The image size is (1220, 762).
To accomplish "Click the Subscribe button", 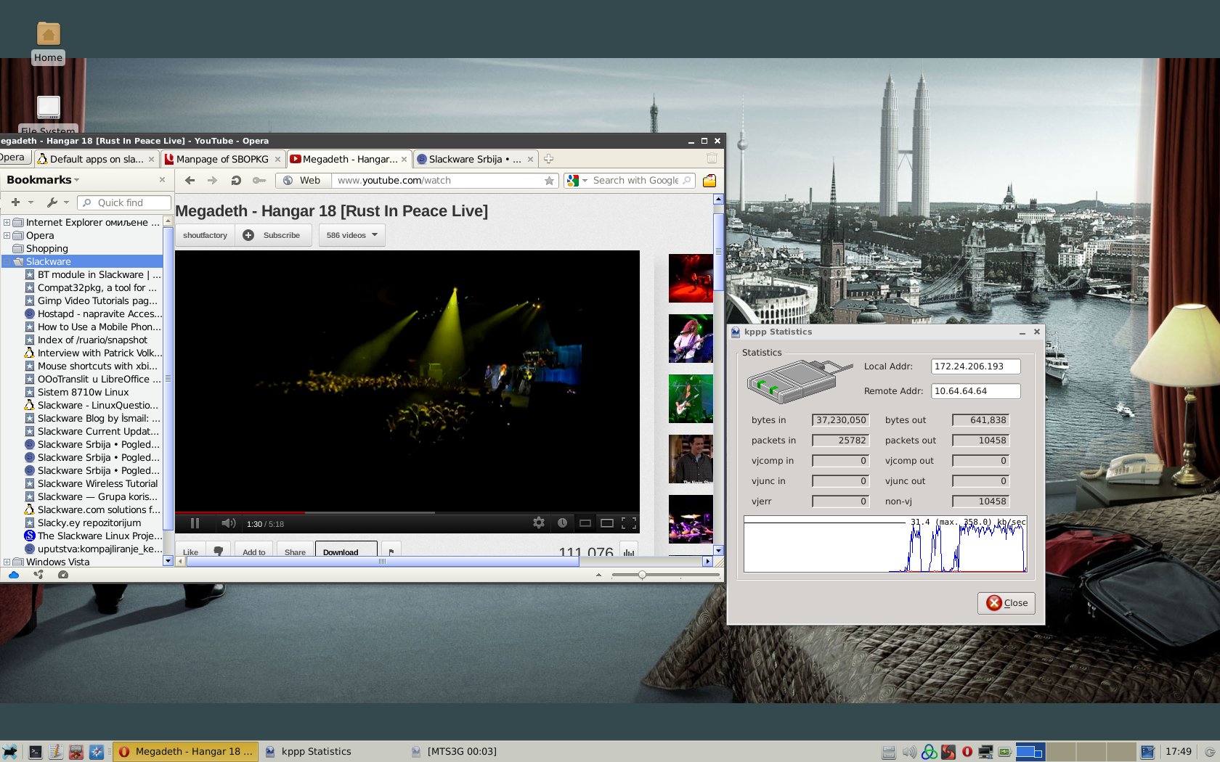I will pos(273,235).
